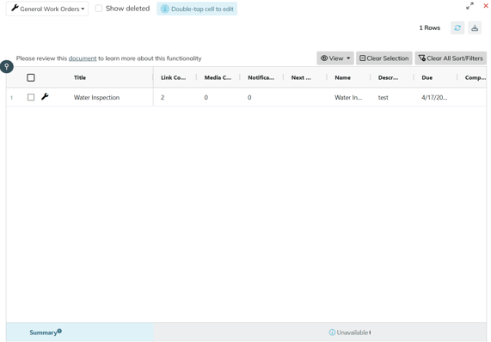Click the Notifica... column header
This screenshot has width=491, height=342.
[x=261, y=77]
